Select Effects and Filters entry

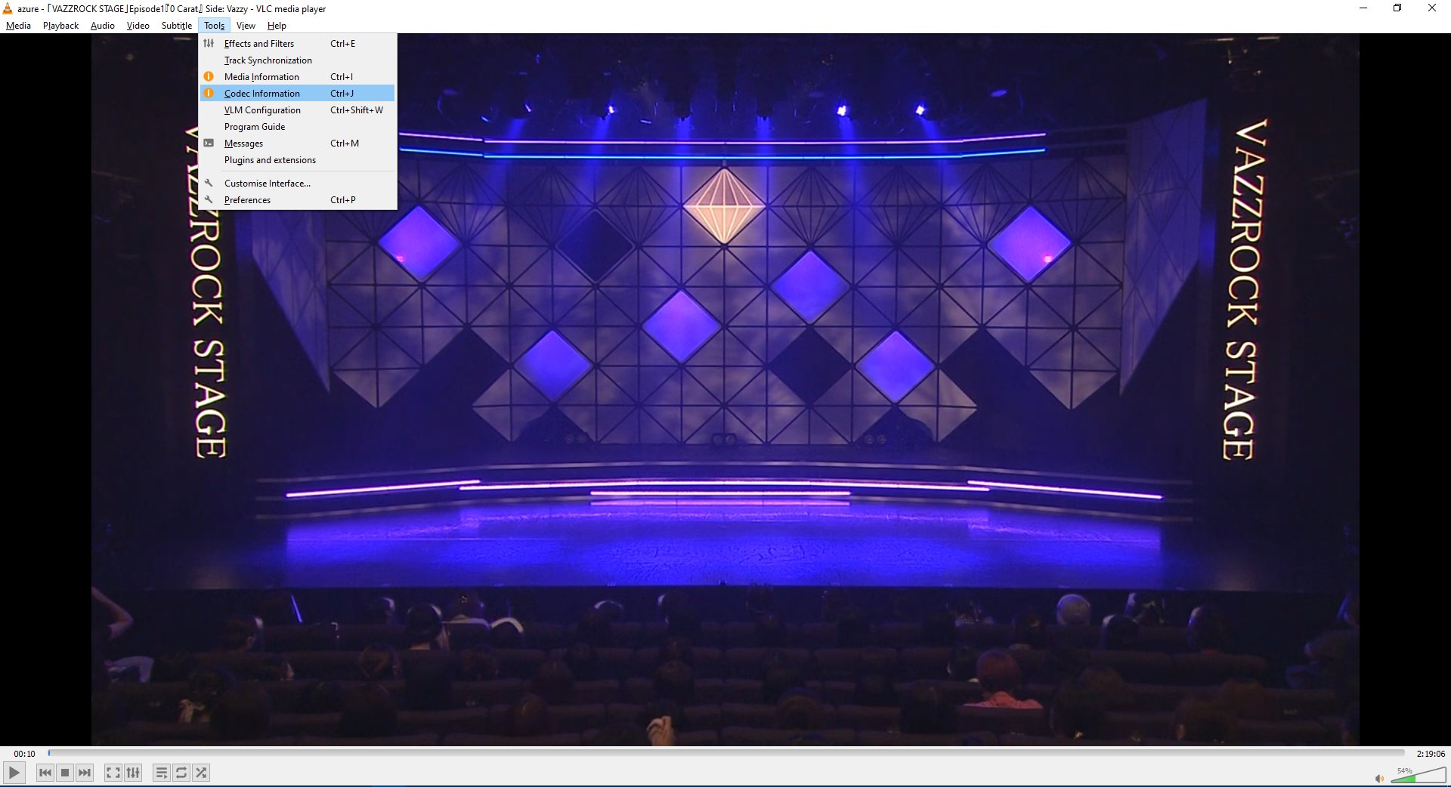297,44
